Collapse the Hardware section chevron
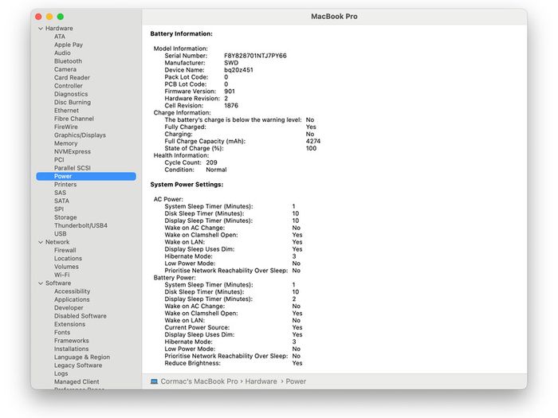The width and height of the screenshot is (558, 418). coord(41,29)
